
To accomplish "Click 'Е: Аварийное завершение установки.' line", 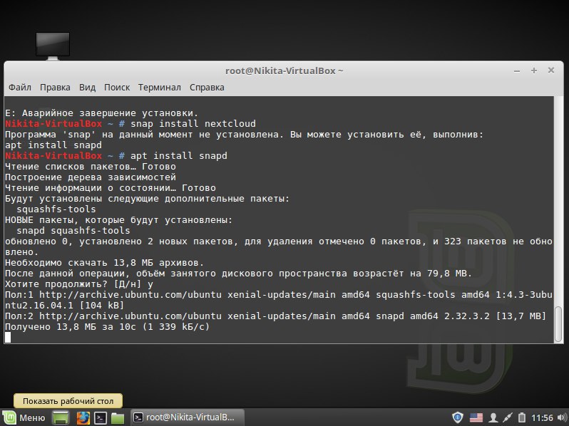I will [102, 113].
